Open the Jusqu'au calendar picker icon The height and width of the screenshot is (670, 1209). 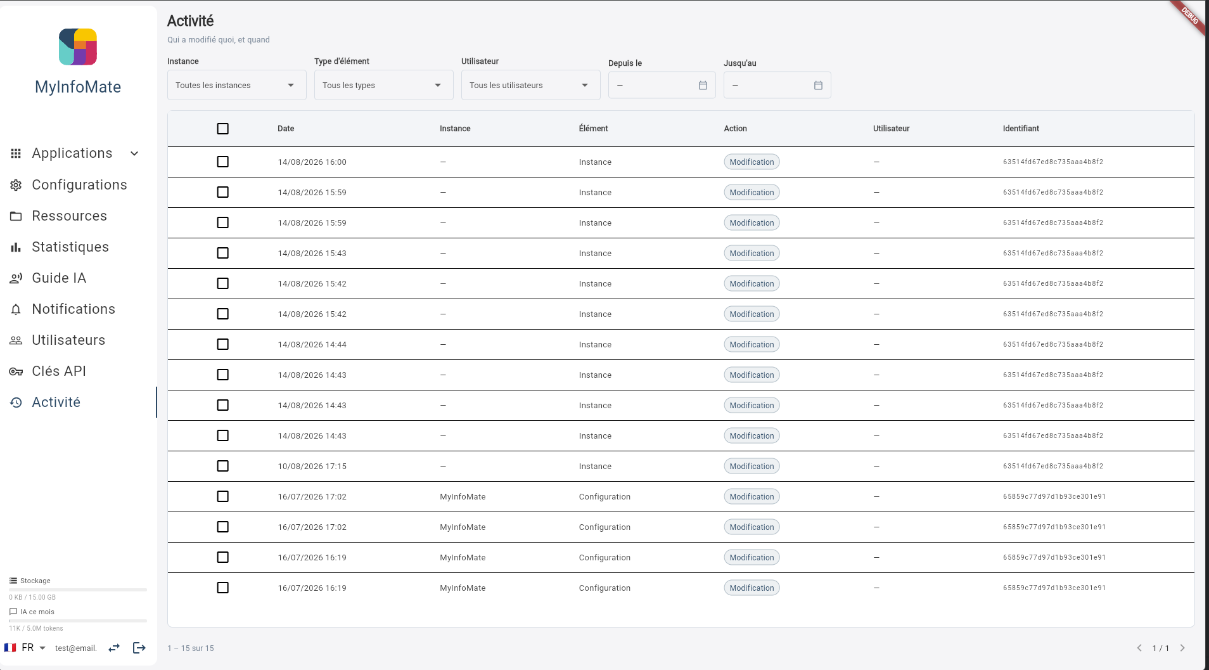point(818,86)
